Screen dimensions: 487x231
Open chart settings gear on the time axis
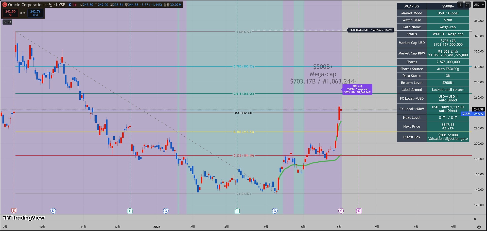479,227
